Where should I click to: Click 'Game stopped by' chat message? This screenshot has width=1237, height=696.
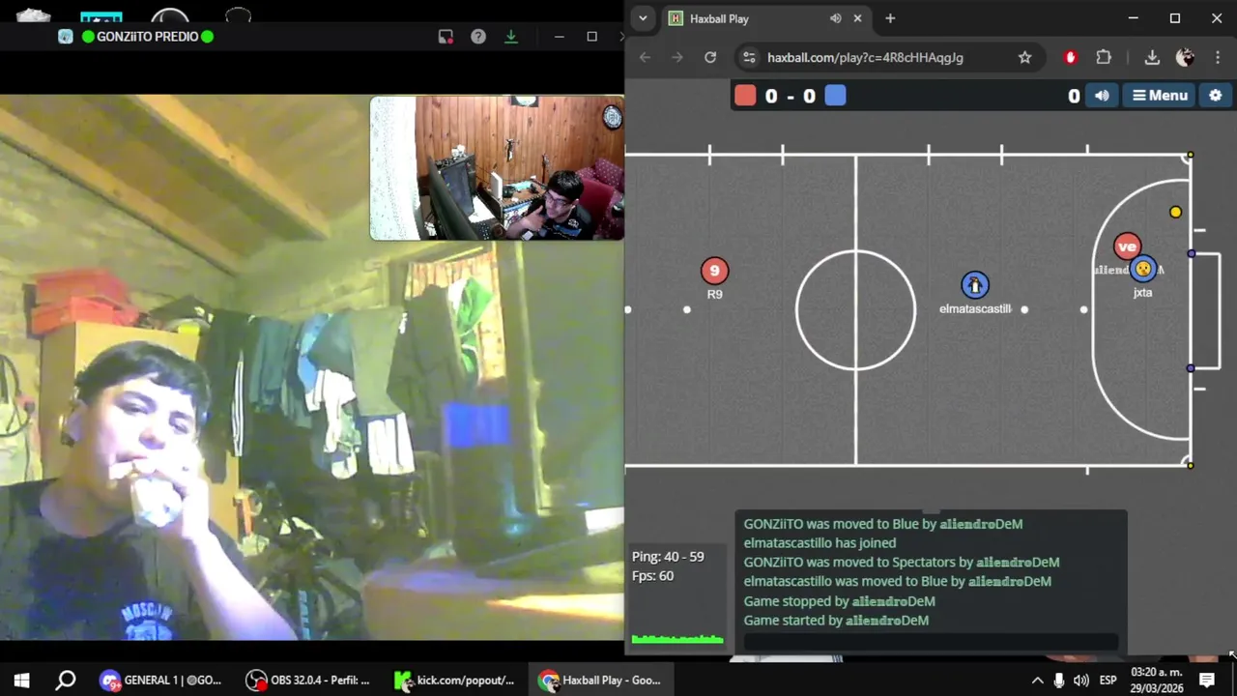click(x=839, y=601)
